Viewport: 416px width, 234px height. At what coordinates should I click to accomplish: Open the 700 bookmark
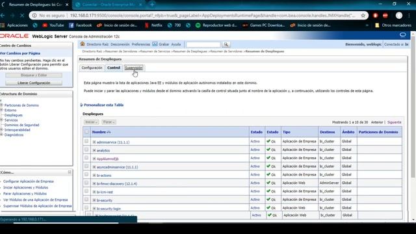tap(174, 25)
